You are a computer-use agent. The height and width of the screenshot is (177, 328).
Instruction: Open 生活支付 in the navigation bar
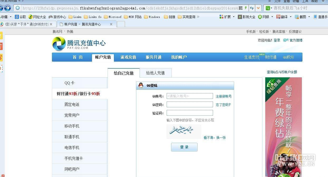click(x=252, y=57)
